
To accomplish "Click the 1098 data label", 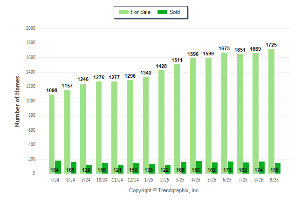I will tap(52, 90).
